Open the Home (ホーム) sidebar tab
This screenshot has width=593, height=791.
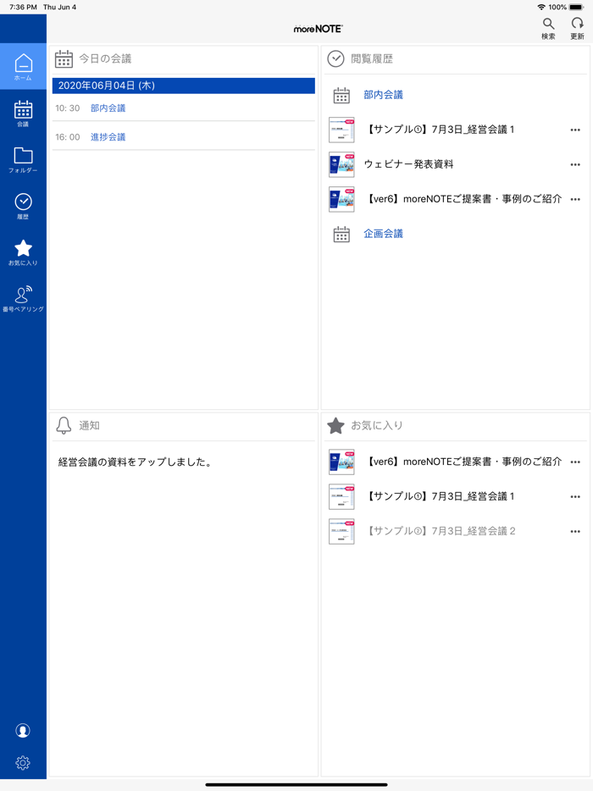tap(23, 67)
